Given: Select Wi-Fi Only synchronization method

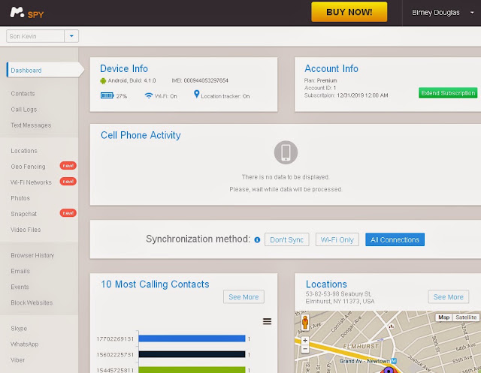Looking at the screenshot, I should (x=337, y=239).
